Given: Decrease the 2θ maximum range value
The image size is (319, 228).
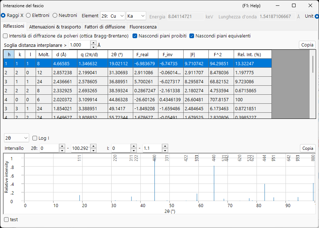Looking at the screenshot, I should (93, 151).
